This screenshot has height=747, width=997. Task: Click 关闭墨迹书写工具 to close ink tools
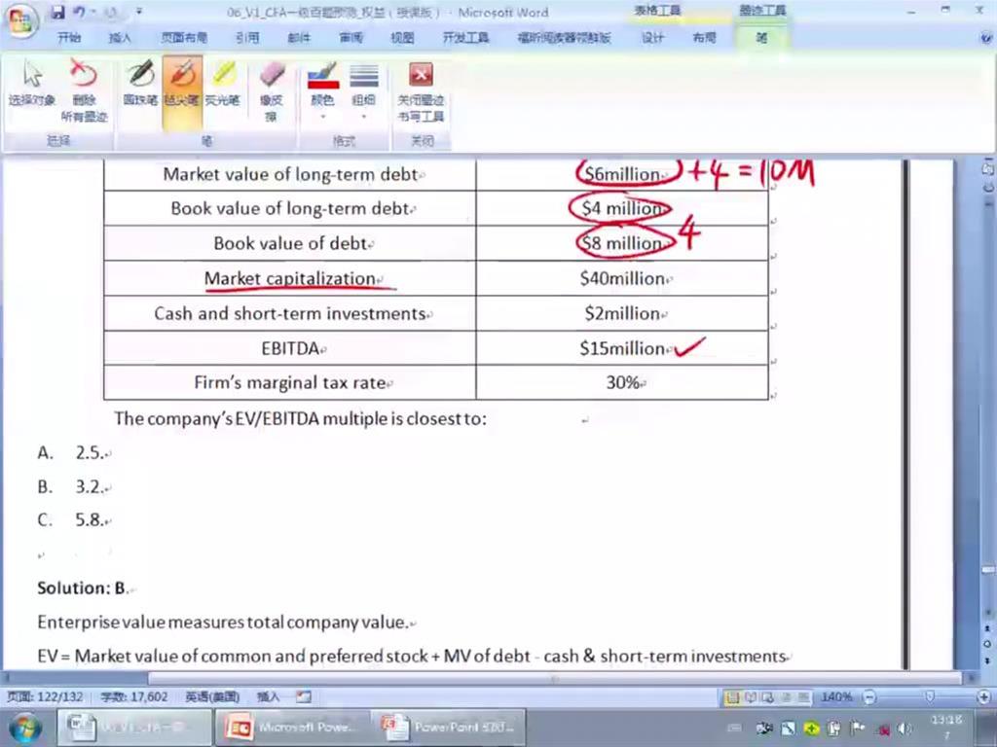pyautogui.click(x=421, y=90)
